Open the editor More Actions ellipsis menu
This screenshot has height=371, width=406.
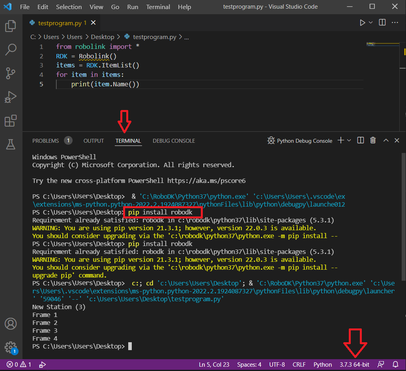pyautogui.click(x=395, y=23)
